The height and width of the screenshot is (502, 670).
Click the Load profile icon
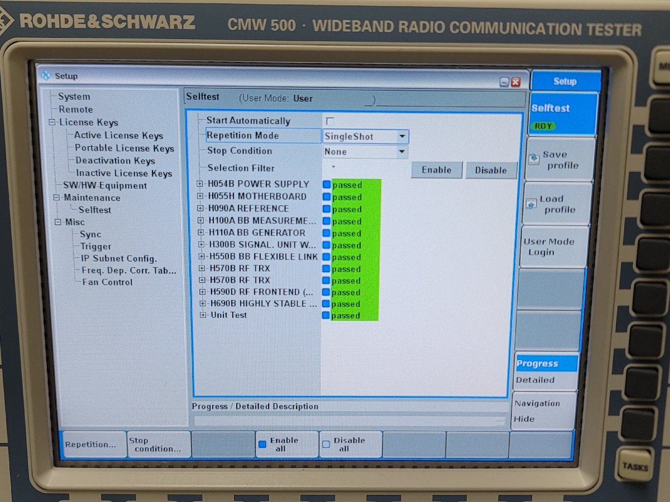(533, 203)
